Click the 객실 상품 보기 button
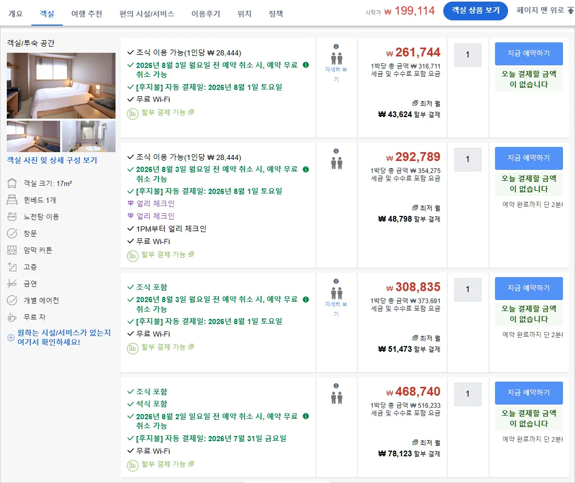Image resolution: width=575 pixels, height=483 pixels. coord(475,10)
